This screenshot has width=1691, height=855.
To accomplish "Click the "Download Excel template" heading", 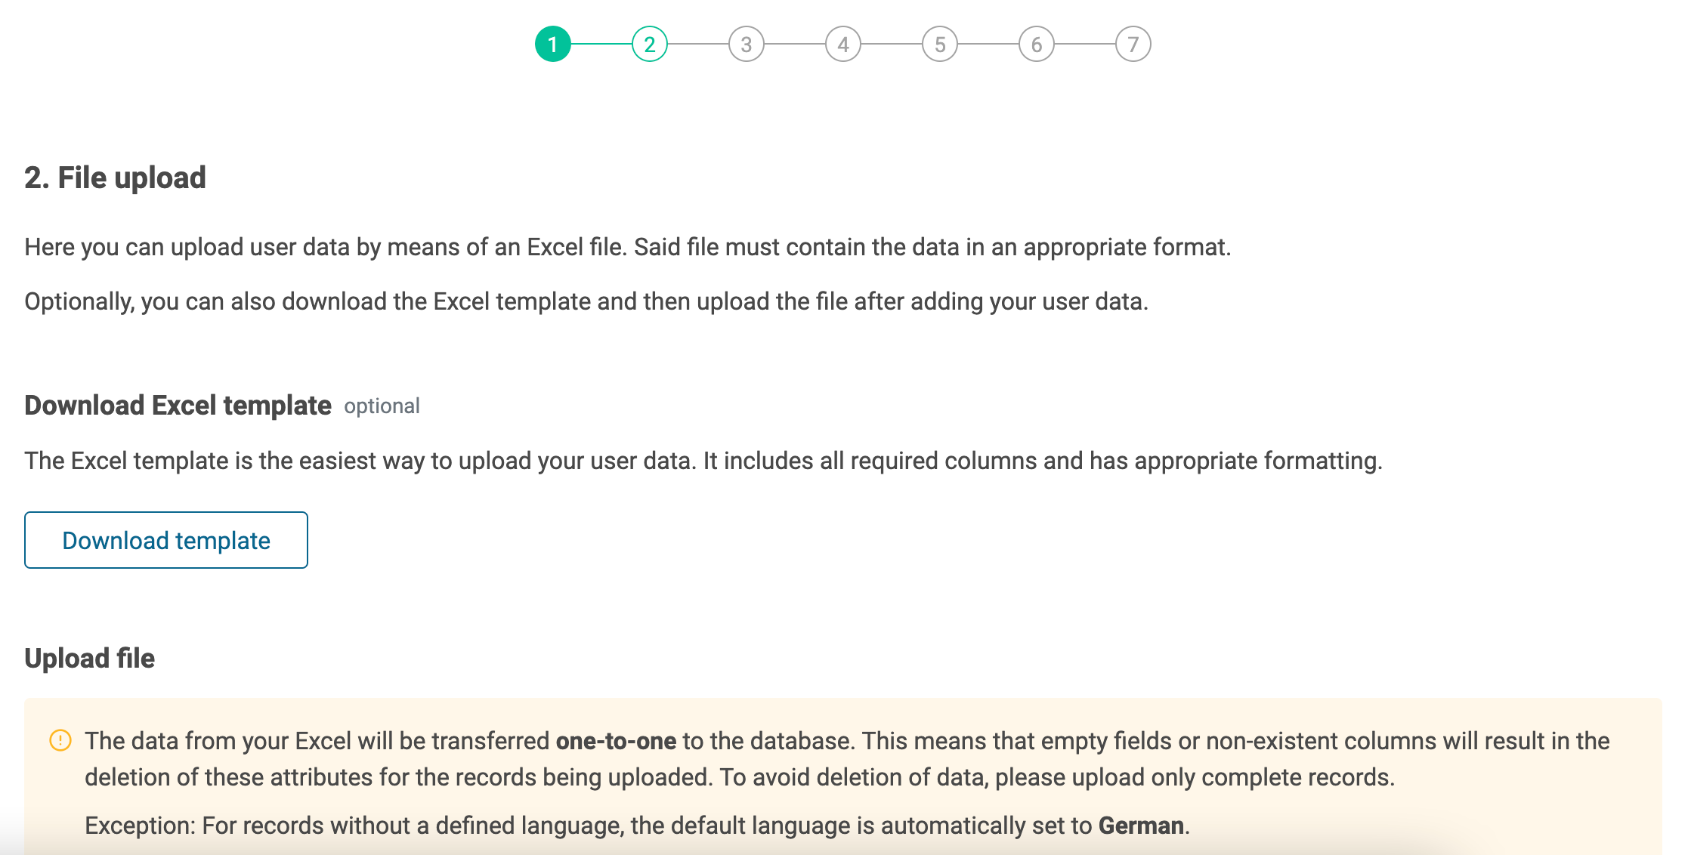I will [178, 406].
